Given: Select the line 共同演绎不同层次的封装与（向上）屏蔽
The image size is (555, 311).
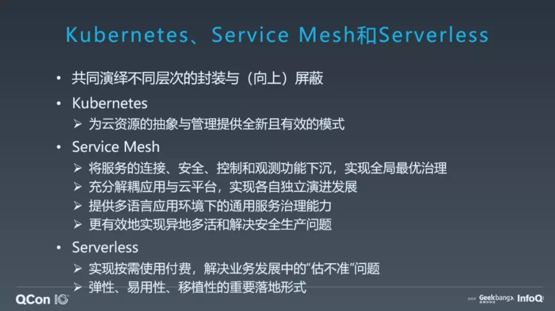Looking at the screenshot, I should pyautogui.click(x=198, y=79).
